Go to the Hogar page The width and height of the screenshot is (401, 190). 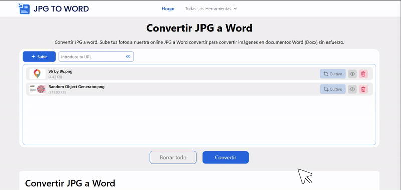(168, 9)
